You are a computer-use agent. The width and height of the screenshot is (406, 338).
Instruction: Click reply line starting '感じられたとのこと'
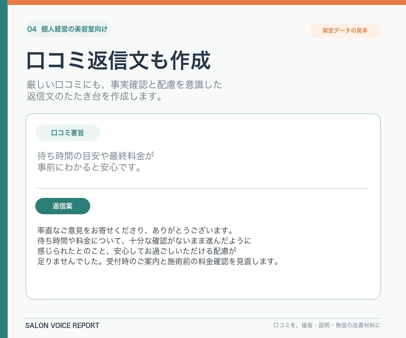pos(137,251)
